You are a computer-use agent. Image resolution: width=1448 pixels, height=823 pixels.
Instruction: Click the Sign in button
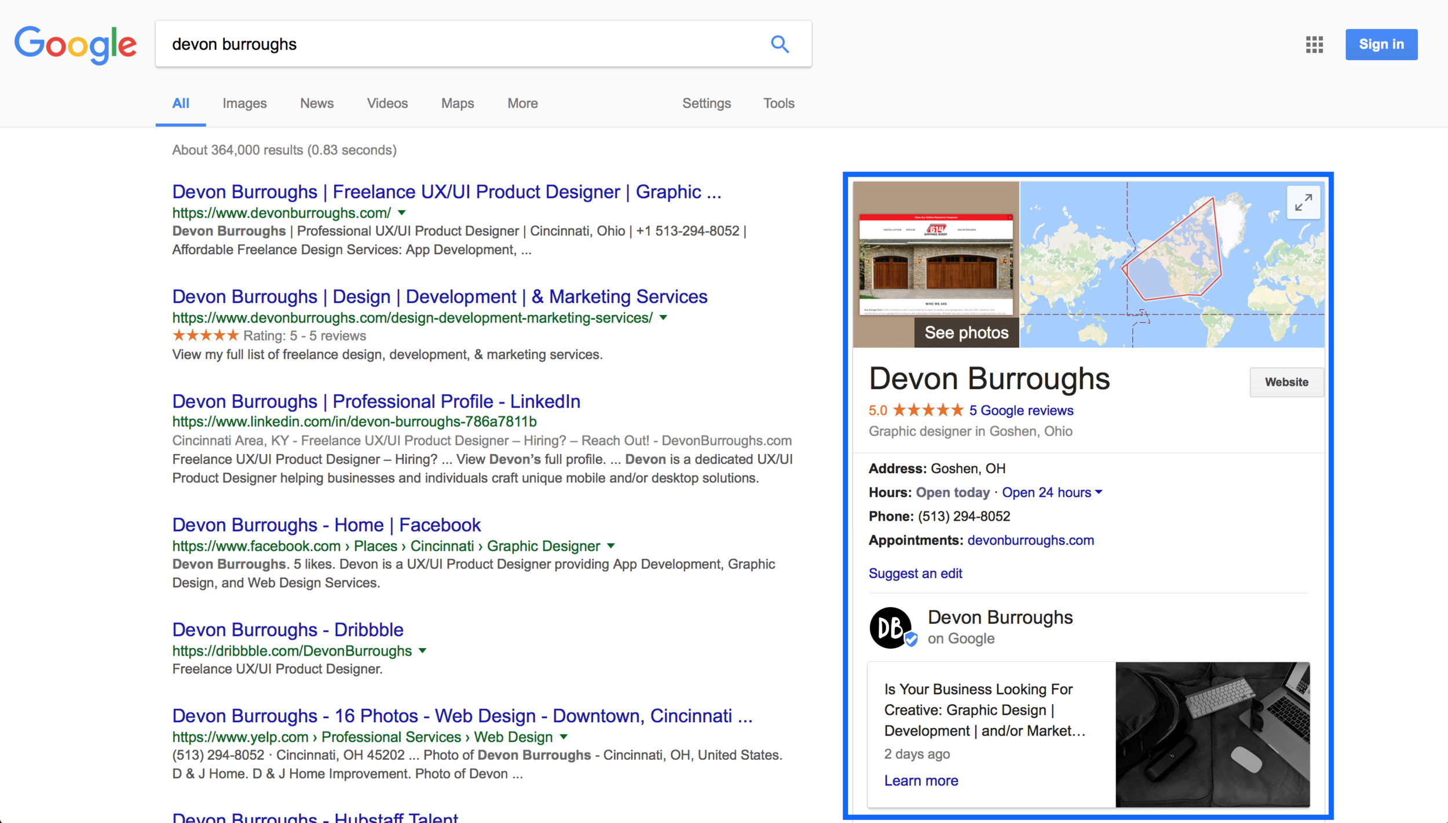coord(1381,45)
